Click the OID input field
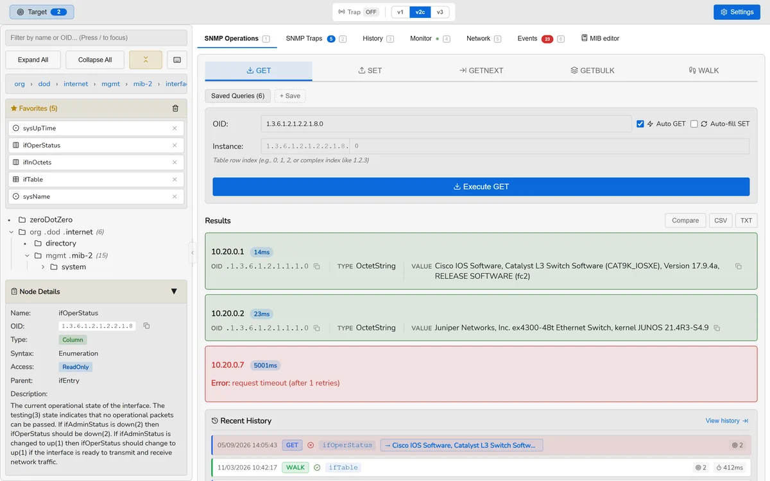Viewport: 770px width, 481px height. [x=446, y=124]
